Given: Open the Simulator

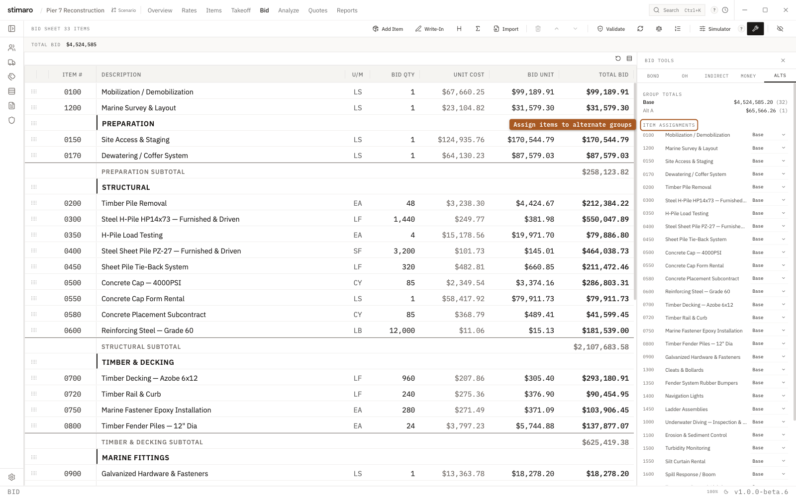Looking at the screenshot, I should pos(715,29).
